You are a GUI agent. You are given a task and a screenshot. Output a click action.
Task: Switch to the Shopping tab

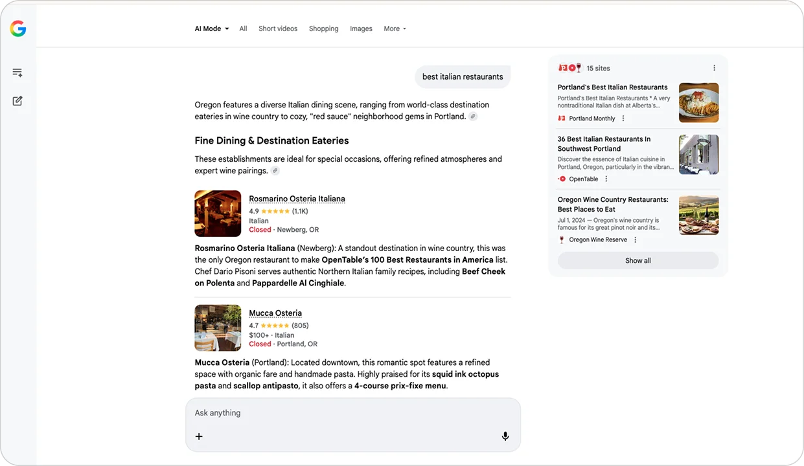pyautogui.click(x=323, y=28)
